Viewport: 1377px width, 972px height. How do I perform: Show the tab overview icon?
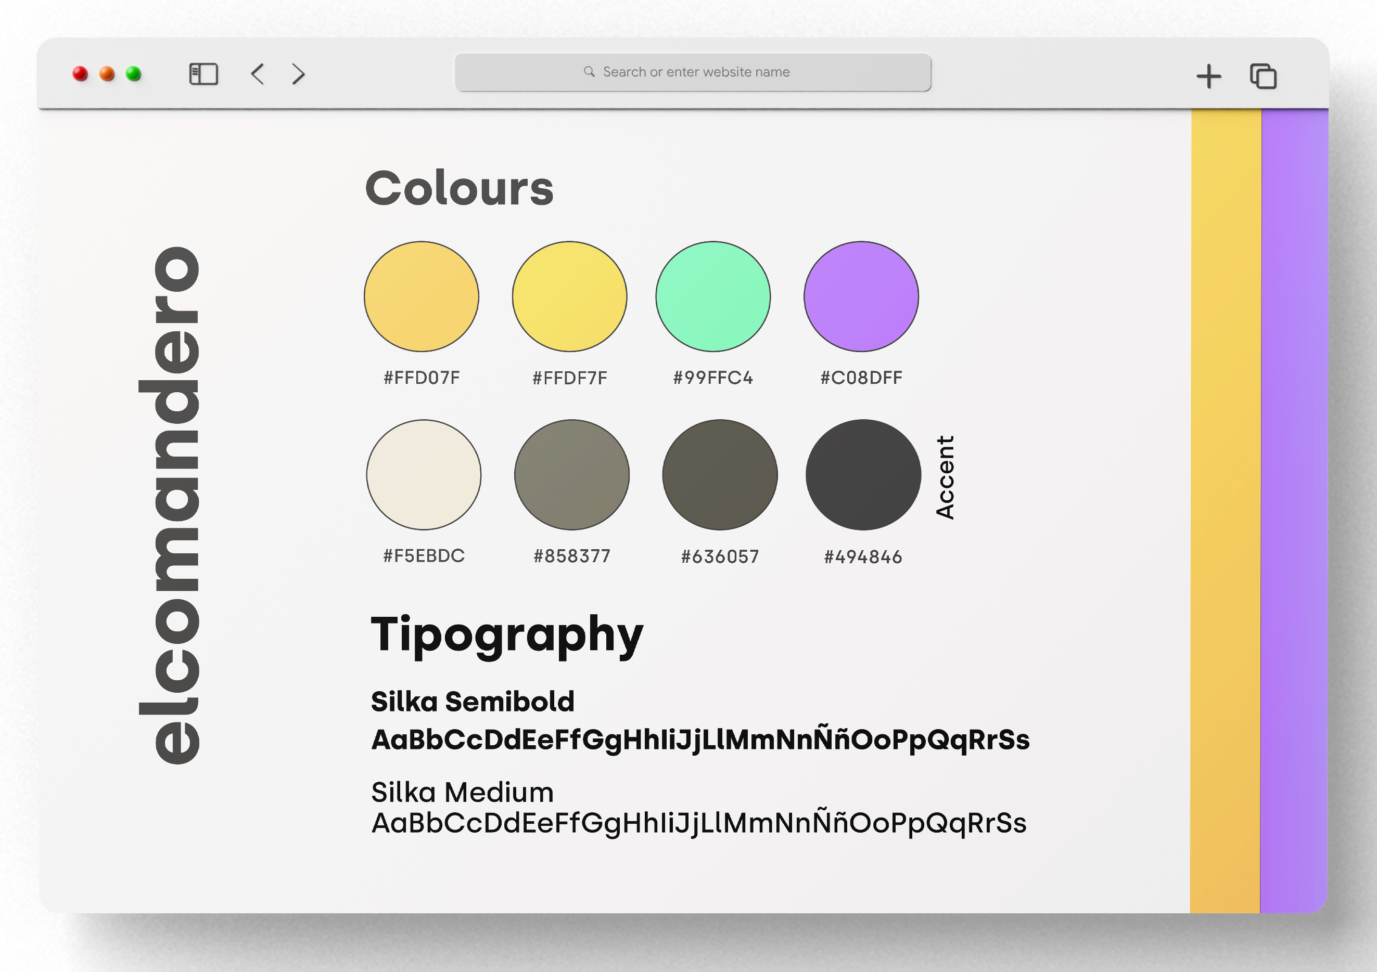click(x=1263, y=76)
